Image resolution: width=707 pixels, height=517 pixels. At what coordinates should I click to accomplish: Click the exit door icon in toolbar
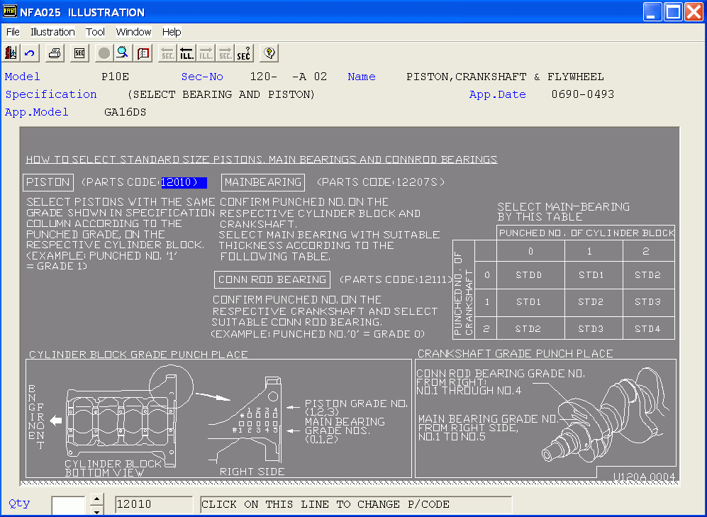click(x=11, y=53)
